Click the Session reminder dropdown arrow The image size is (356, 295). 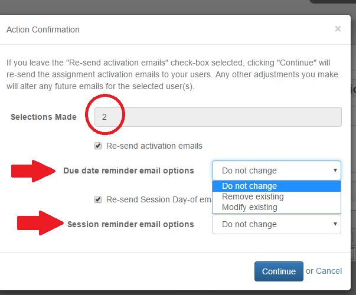pyautogui.click(x=335, y=224)
